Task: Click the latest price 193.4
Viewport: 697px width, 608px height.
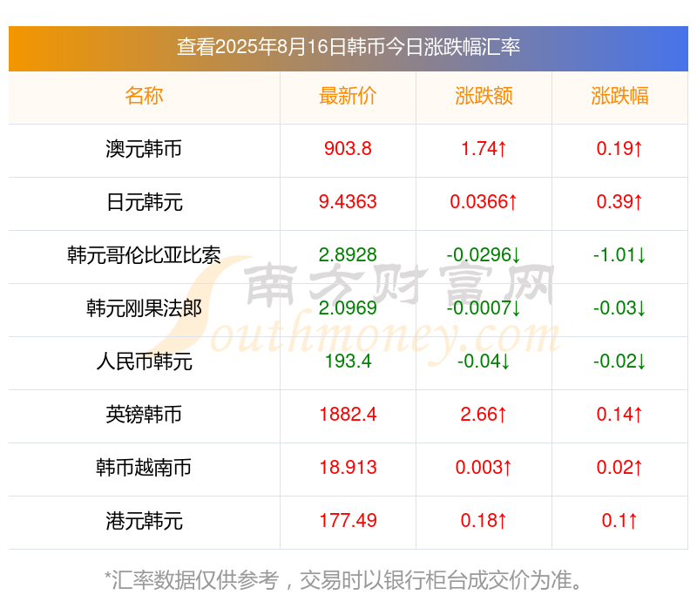Action: pyautogui.click(x=348, y=361)
